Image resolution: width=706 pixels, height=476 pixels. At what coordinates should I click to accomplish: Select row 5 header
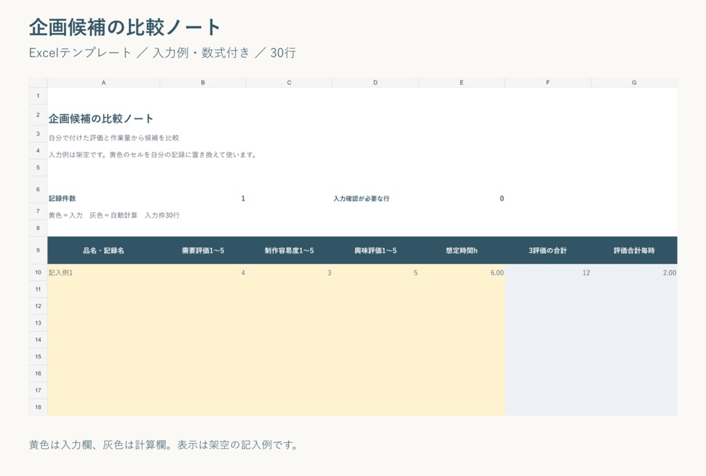(38, 167)
